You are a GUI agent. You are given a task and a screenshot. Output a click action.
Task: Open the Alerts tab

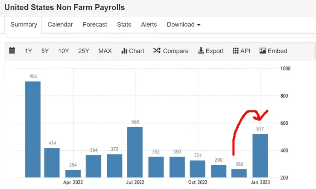coord(149,25)
